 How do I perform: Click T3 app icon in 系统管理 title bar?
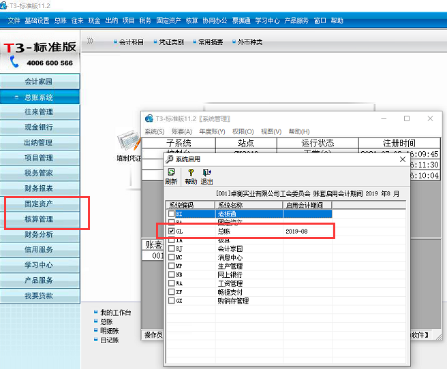coord(149,118)
